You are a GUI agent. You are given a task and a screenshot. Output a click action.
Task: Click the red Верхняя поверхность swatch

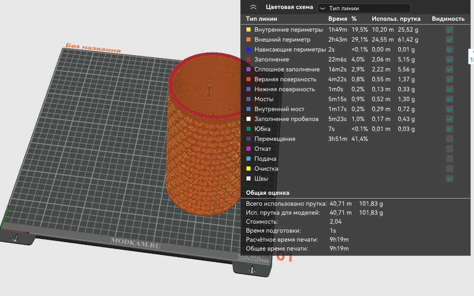248,79
